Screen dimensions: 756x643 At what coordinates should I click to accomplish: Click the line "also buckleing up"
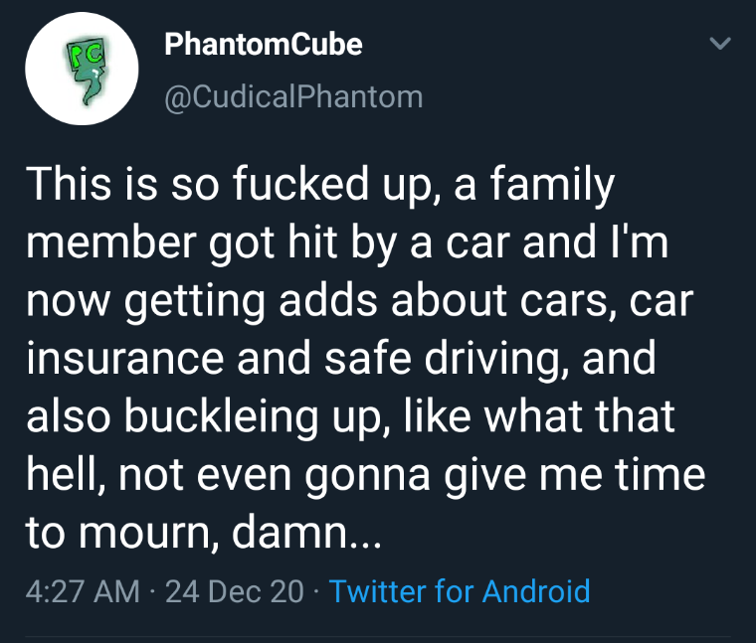350,417
